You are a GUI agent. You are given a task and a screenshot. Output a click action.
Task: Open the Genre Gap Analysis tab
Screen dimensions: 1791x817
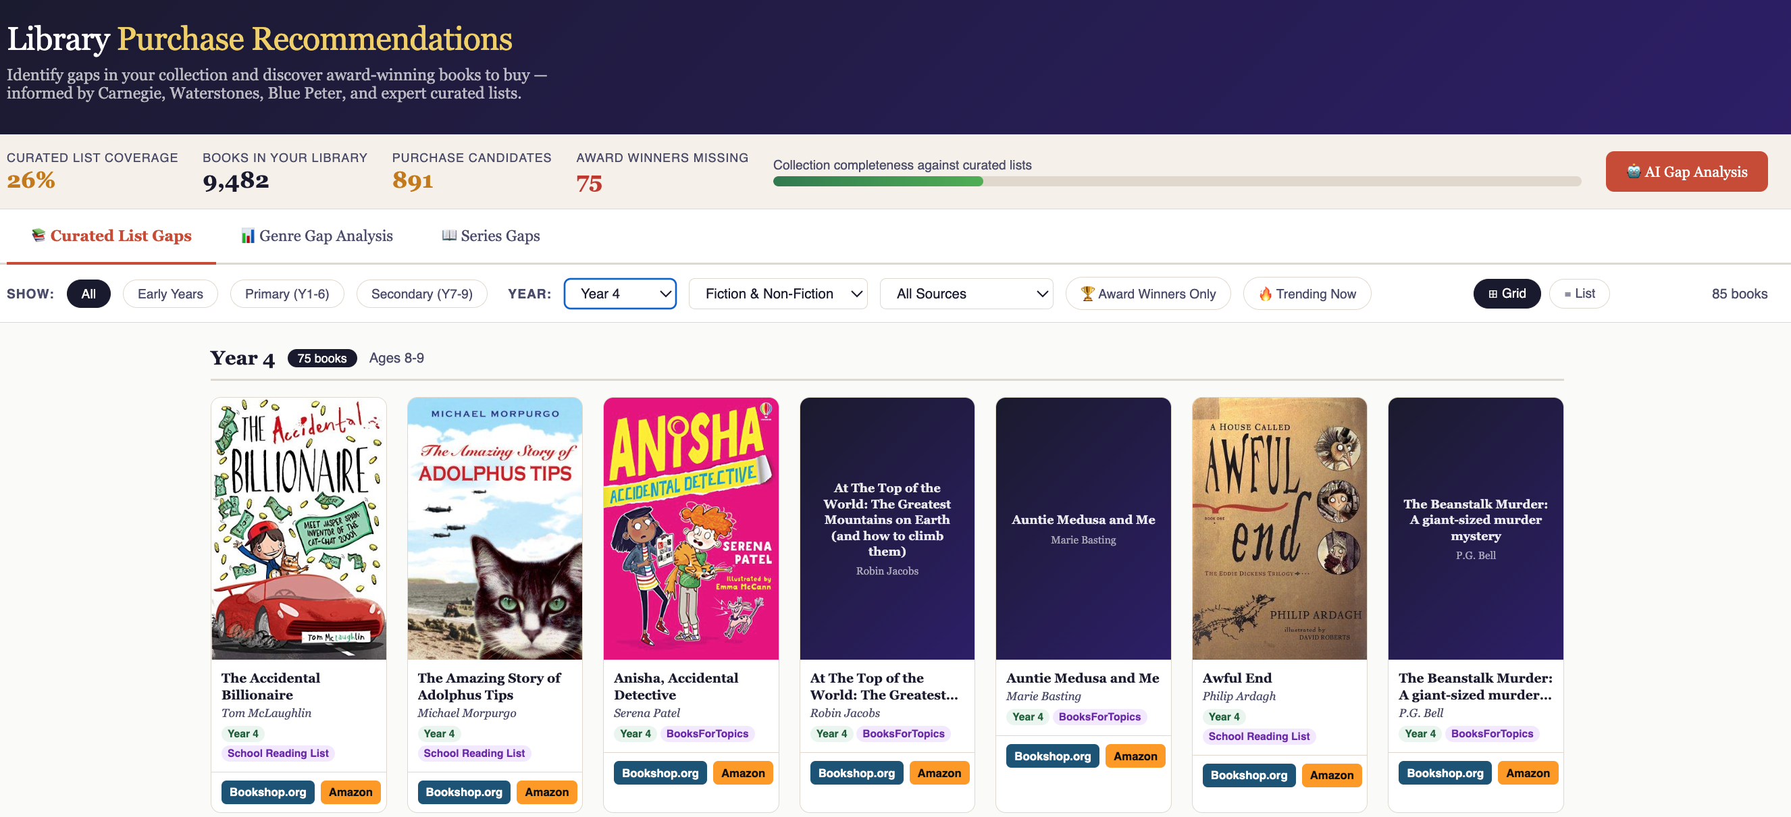317,236
